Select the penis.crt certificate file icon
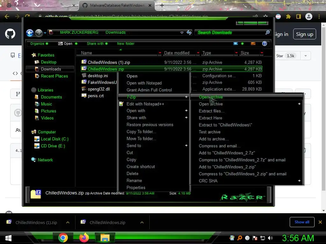This screenshot has height=244, width=326. click(84, 95)
